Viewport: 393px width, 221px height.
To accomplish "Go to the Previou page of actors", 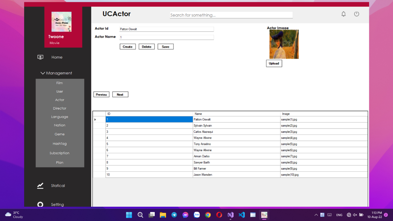I will point(101,95).
